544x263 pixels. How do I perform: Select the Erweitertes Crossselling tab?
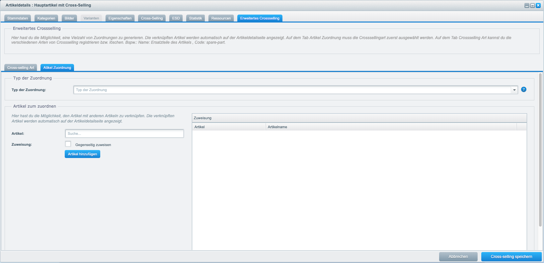pyautogui.click(x=260, y=18)
